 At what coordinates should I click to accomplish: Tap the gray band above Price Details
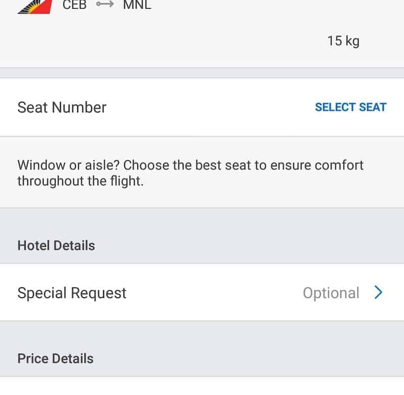[202, 333]
